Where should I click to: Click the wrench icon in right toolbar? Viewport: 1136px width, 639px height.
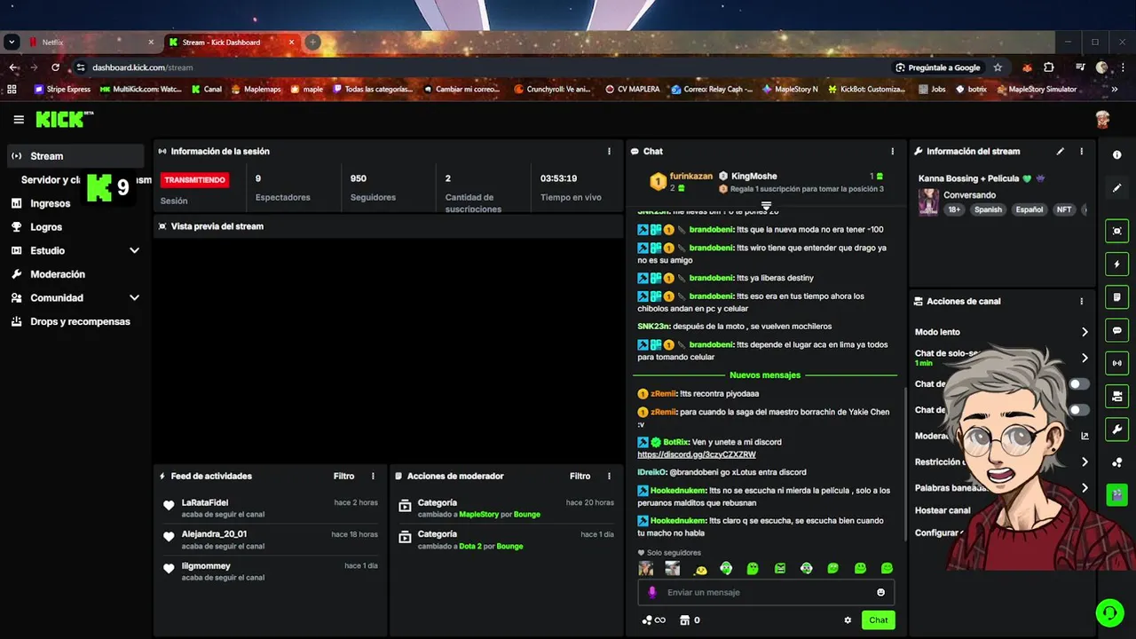[x=1116, y=430]
